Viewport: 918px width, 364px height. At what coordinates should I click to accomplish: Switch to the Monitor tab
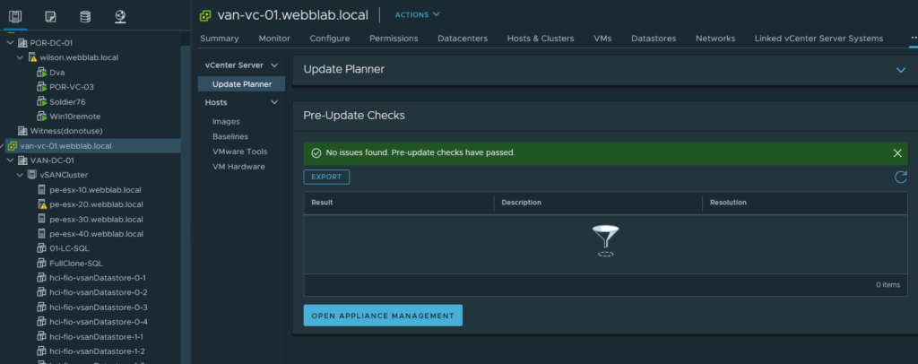click(274, 39)
